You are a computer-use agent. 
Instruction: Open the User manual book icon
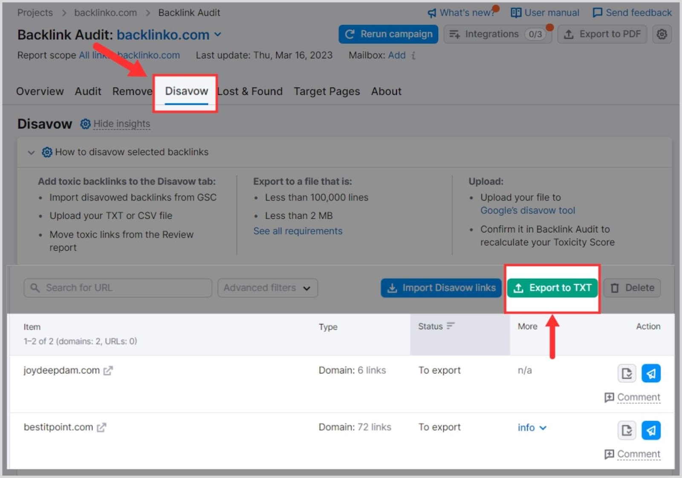[x=515, y=13]
